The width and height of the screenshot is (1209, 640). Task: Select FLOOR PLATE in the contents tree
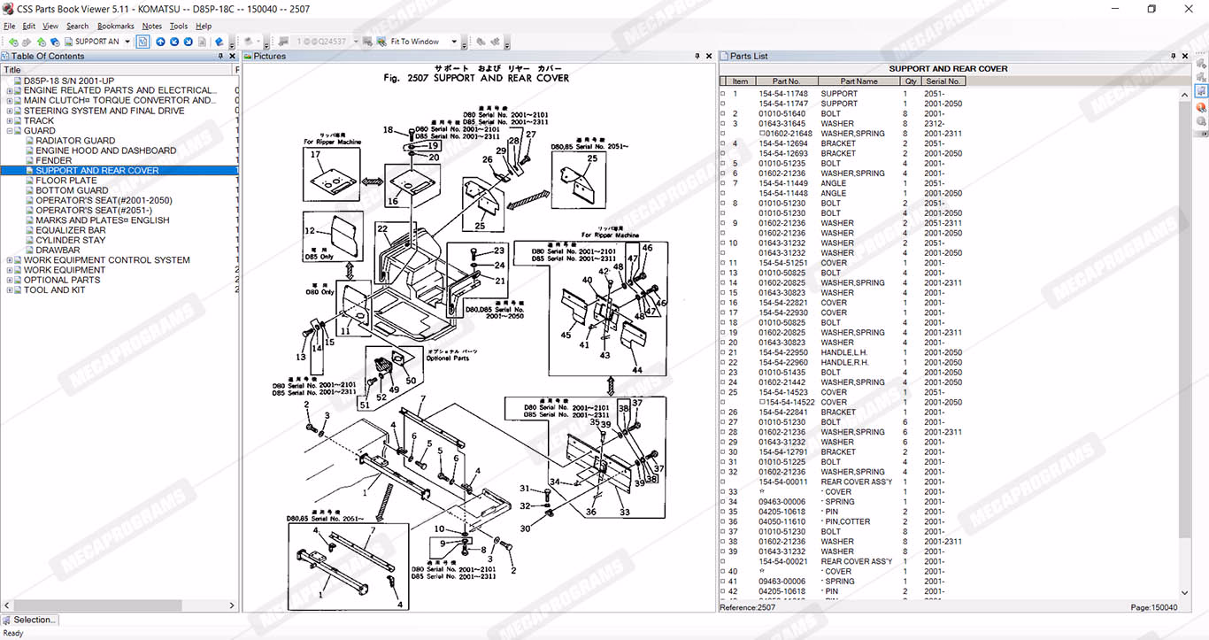pos(66,181)
